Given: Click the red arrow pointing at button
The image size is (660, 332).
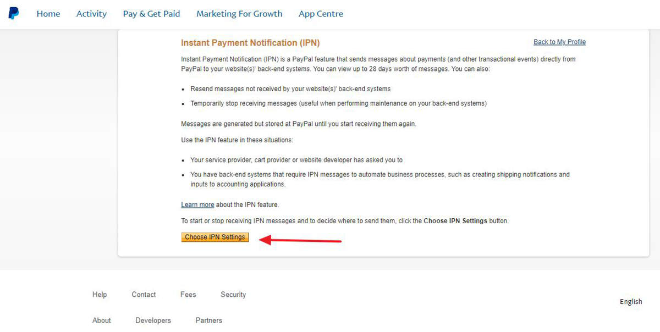Looking at the screenshot, I should click(x=300, y=239).
